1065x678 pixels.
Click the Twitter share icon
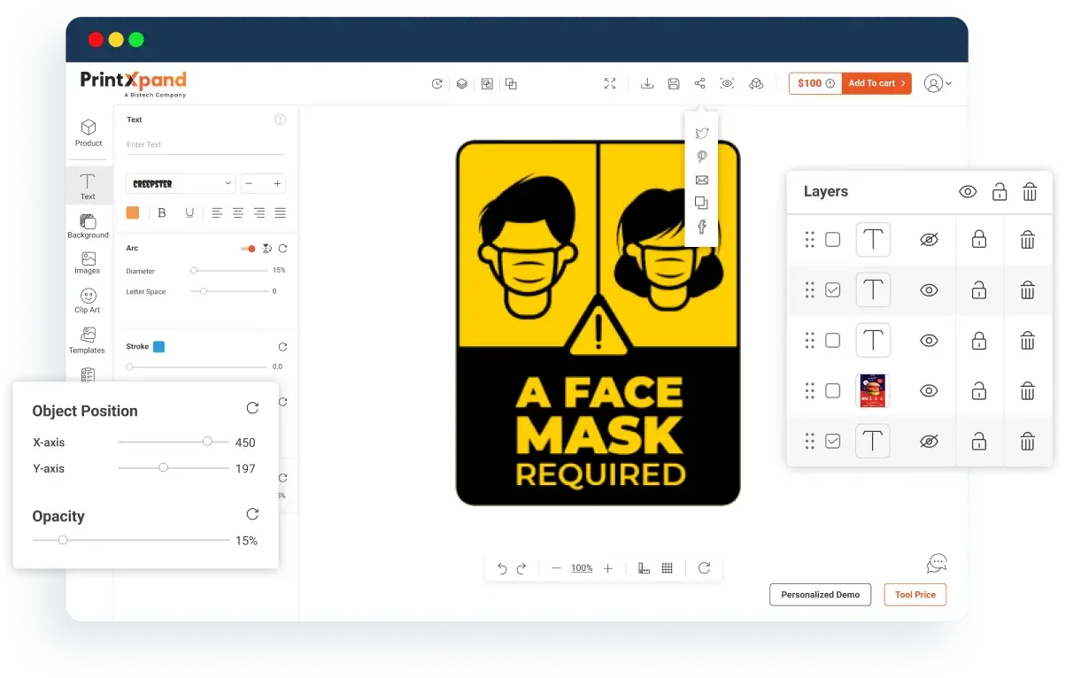pyautogui.click(x=701, y=134)
